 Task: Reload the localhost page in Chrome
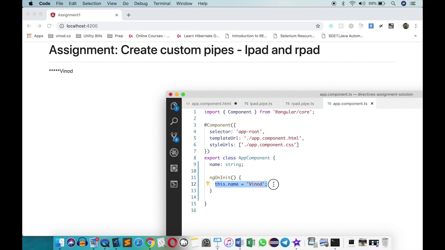[x=49, y=26]
